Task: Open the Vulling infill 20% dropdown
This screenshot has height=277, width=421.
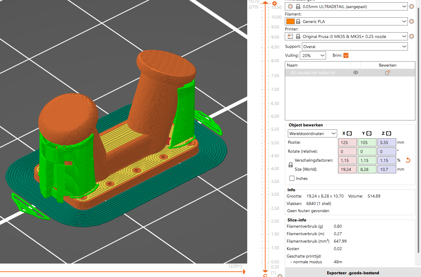Action: 313,55
